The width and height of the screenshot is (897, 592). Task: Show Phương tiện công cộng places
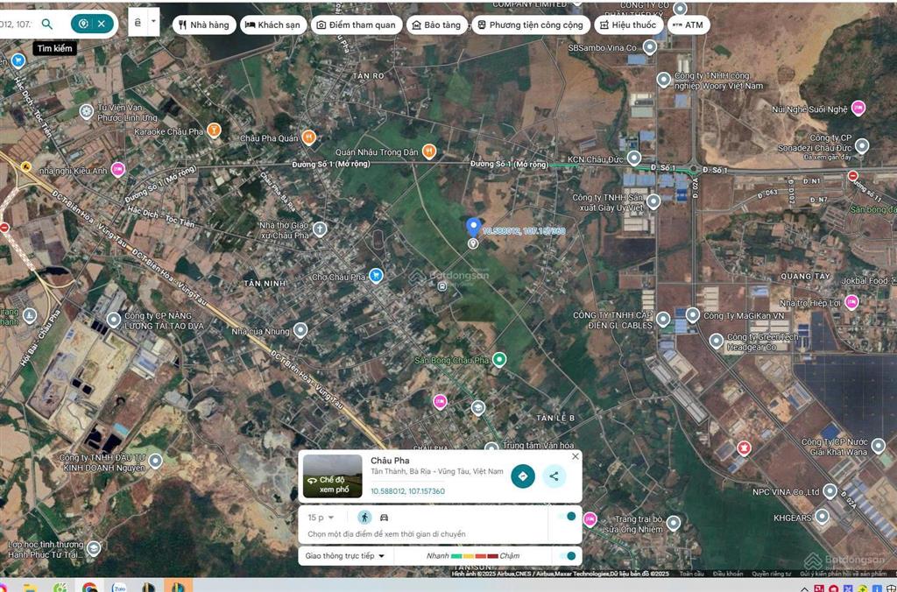[530, 25]
